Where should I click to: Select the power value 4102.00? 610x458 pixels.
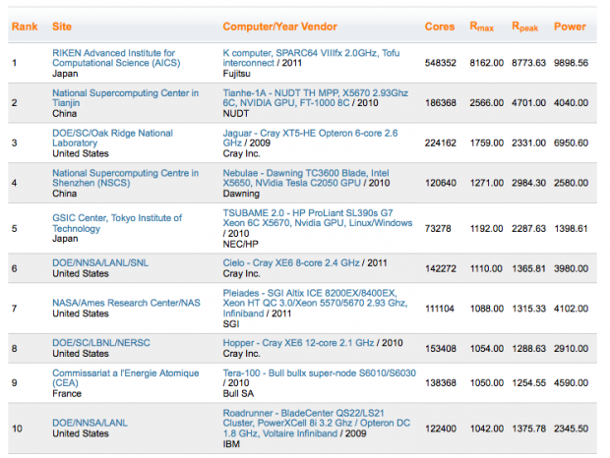click(x=571, y=309)
